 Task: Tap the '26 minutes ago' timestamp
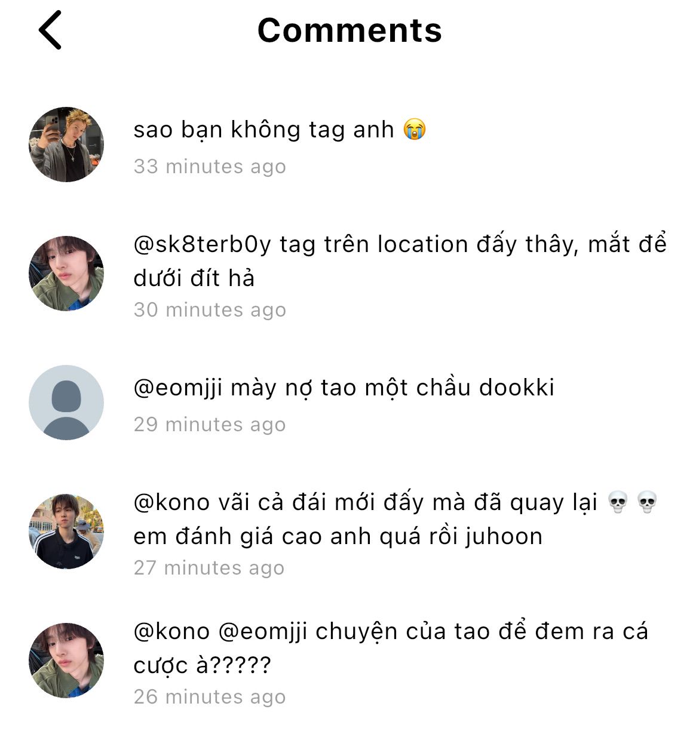point(210,697)
